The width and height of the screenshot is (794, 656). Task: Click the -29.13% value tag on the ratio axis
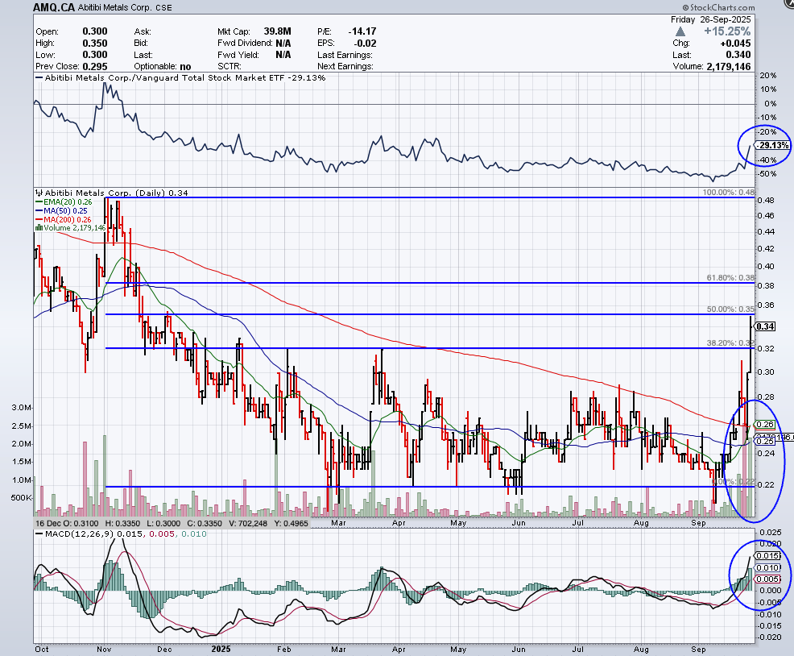(x=773, y=145)
